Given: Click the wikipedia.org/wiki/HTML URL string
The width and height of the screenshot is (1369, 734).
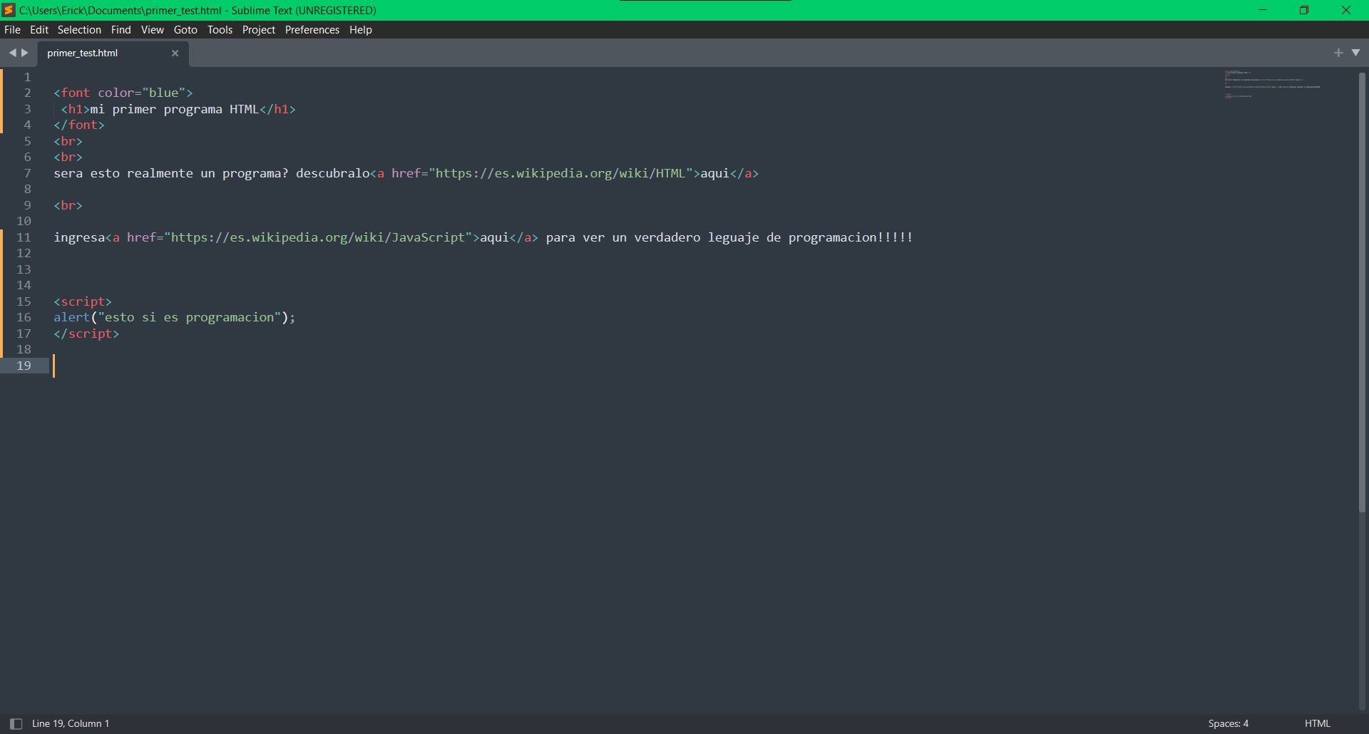Looking at the screenshot, I should (x=560, y=173).
